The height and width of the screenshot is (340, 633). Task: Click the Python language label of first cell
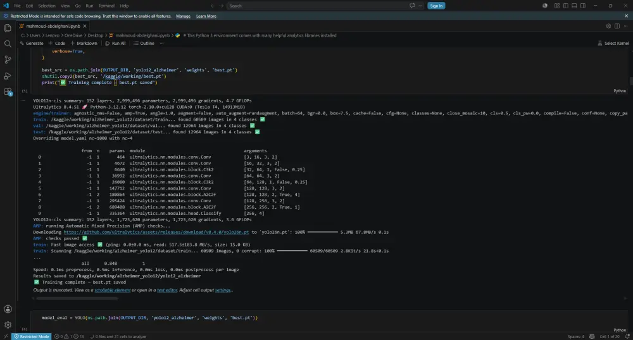coord(620,91)
